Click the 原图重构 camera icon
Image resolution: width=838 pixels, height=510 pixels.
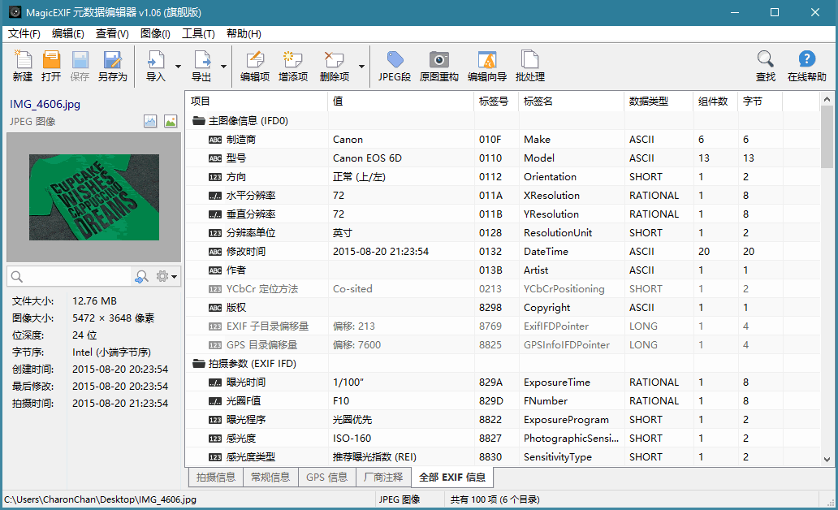438,59
